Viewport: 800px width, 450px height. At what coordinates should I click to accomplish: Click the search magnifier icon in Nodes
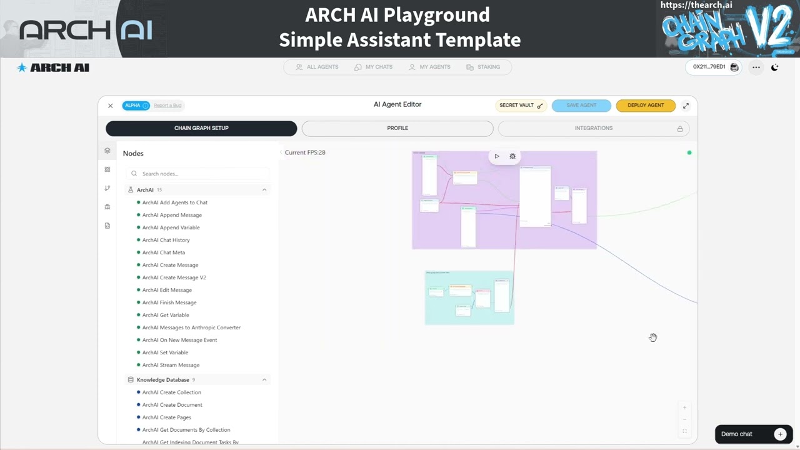coord(134,174)
